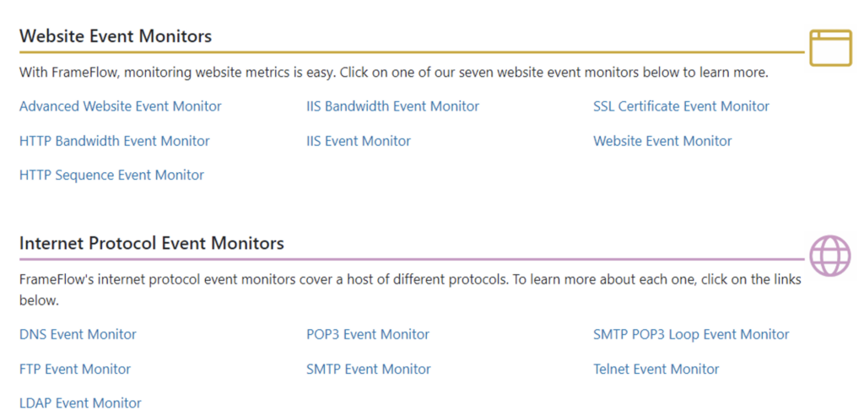864x416 pixels.
Task: Open Advanced Website Event Monitor link
Action: point(121,106)
